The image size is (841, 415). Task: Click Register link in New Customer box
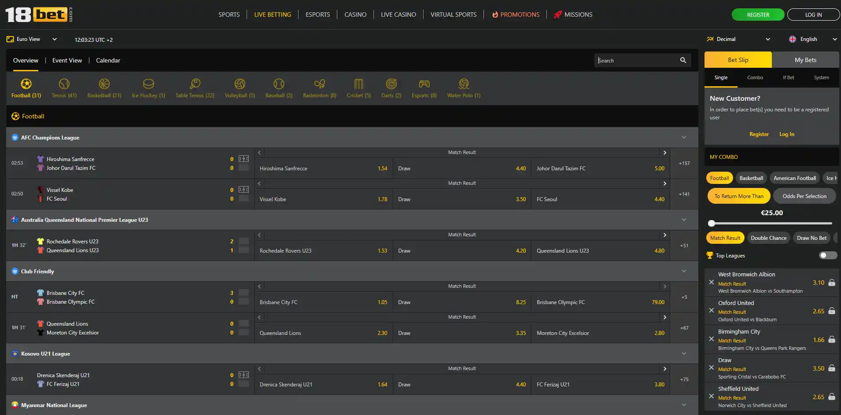pos(759,134)
